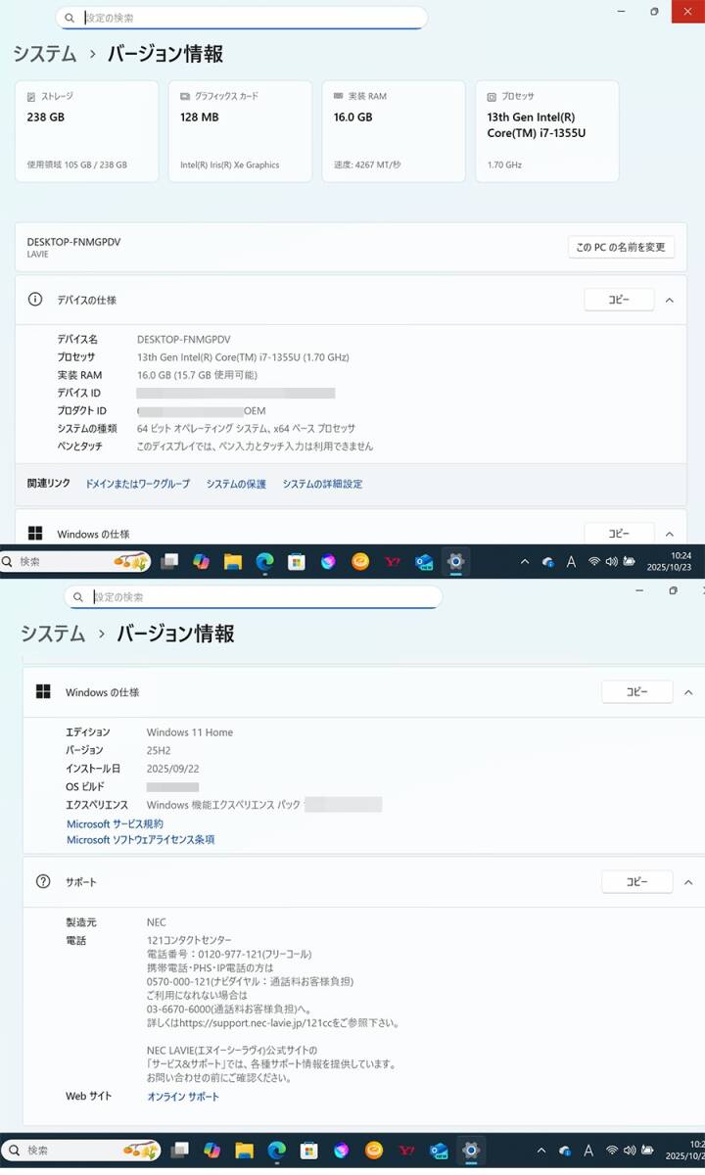
Task: Open the 実装 RAM 16.0 GB card
Action: pos(394,131)
